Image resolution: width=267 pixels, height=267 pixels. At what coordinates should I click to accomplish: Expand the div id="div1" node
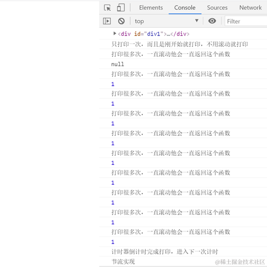pos(115,33)
